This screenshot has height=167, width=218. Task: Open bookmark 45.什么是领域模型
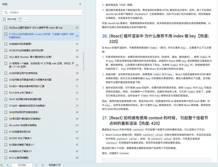click(x=41, y=158)
